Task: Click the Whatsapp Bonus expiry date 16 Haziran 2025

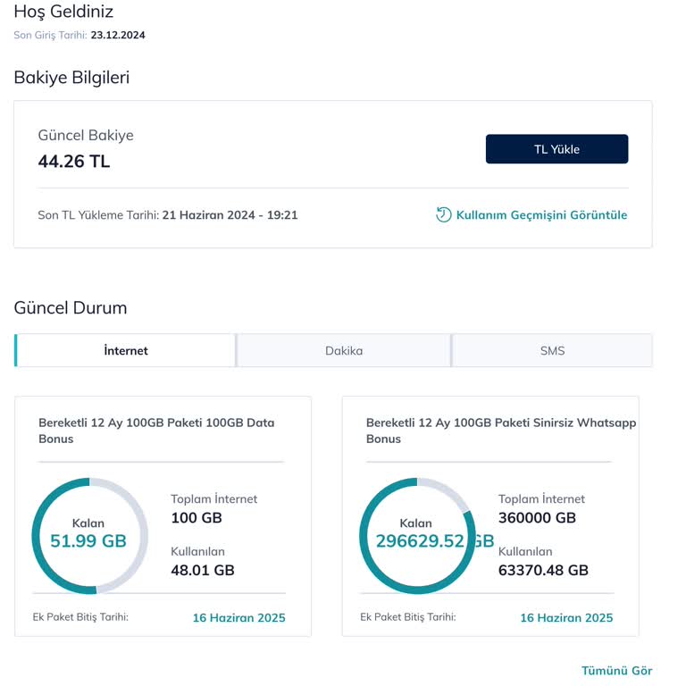Action: click(566, 617)
